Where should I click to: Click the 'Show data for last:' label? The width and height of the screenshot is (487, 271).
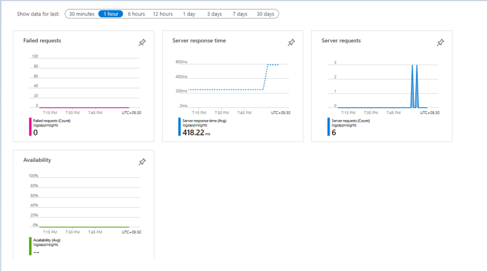38,14
